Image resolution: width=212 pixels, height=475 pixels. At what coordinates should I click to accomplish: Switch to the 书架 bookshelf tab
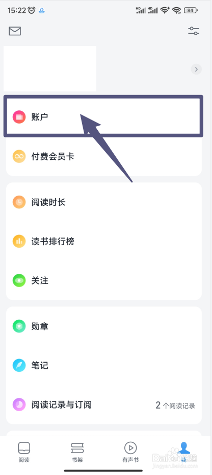click(x=77, y=453)
